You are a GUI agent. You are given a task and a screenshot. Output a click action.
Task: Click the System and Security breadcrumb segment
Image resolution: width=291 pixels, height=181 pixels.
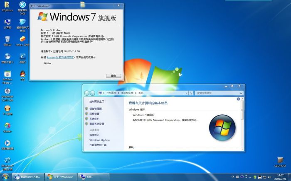click(x=127, y=93)
